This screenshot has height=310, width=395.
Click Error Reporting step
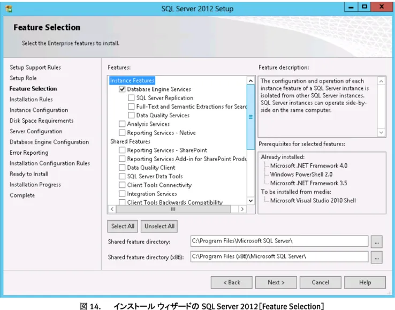29,153
